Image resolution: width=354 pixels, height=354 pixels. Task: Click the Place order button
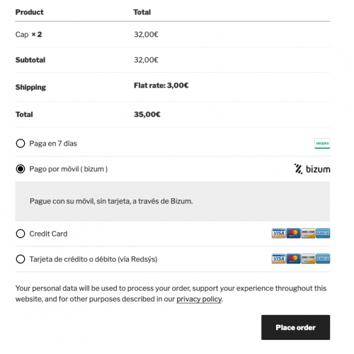click(295, 327)
